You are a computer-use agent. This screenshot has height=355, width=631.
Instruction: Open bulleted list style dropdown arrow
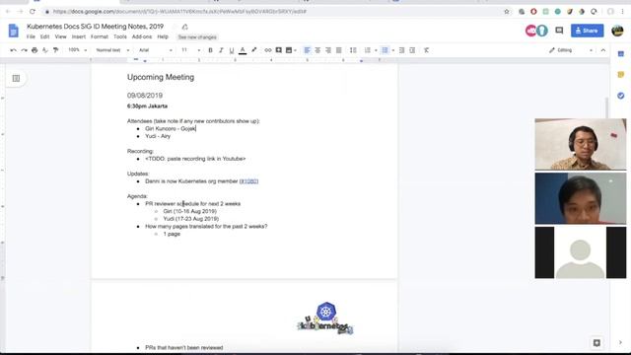point(393,50)
